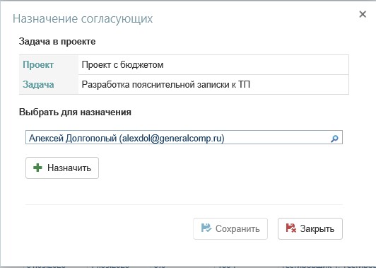Click the red diskette icon beside Закрыть
Viewport: 376px width, 268px height.
[291, 228]
